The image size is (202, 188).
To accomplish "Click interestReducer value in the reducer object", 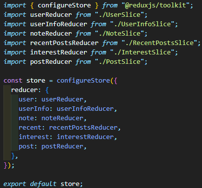I will click(x=85, y=137).
